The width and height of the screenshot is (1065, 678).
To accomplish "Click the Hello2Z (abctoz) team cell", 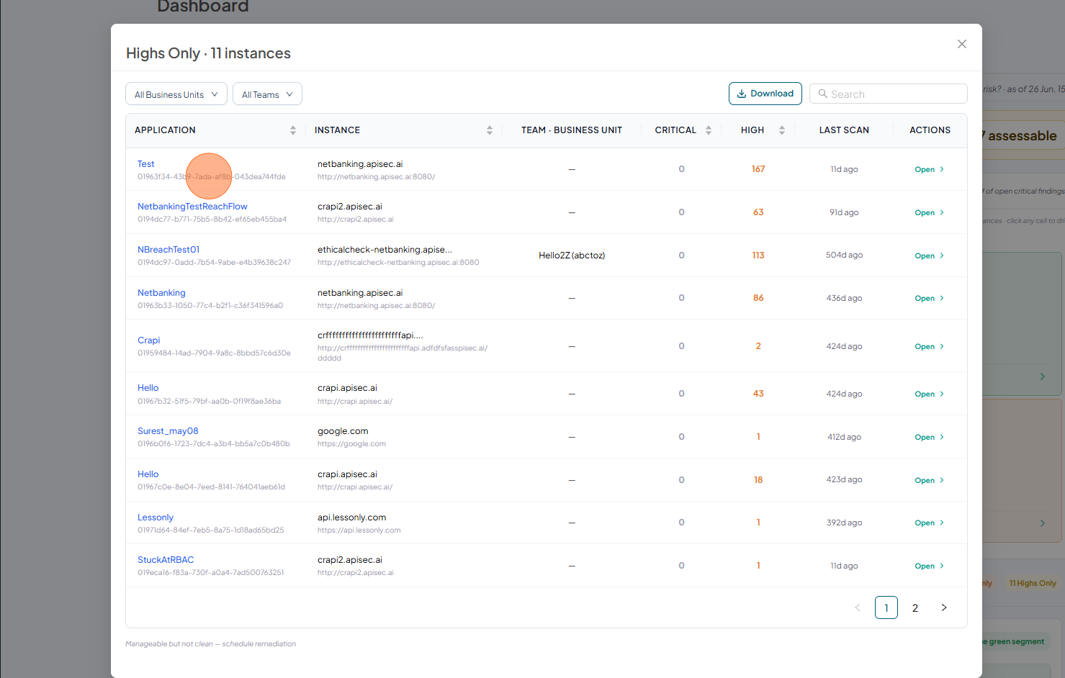I will [572, 256].
